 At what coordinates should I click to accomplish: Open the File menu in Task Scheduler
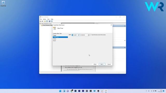coord(41,19)
